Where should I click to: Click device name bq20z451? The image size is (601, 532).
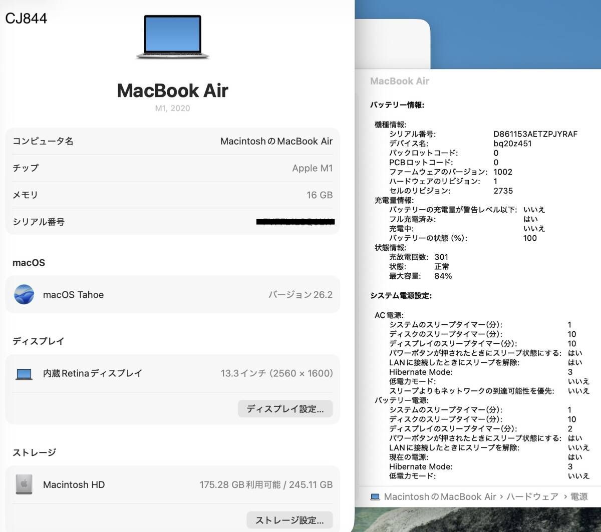point(512,144)
